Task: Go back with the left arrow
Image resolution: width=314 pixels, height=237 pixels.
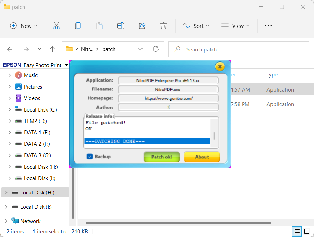Action: [x=10, y=49]
